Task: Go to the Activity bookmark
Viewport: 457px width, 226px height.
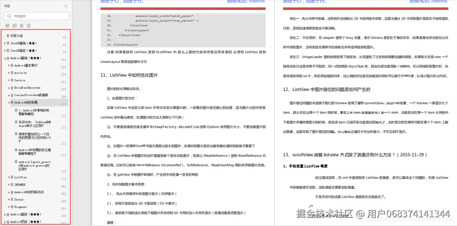Action: point(21,73)
